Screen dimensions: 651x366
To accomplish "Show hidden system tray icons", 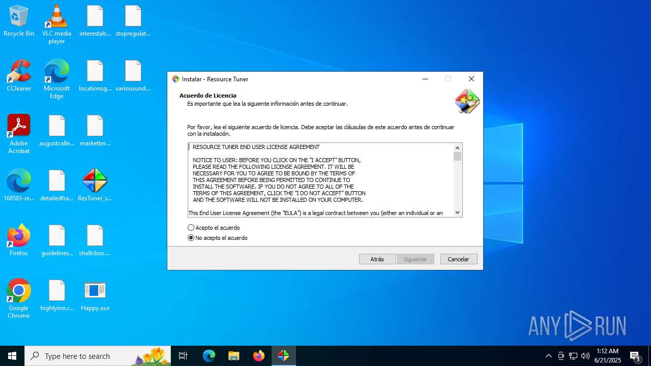I will 548,356.
